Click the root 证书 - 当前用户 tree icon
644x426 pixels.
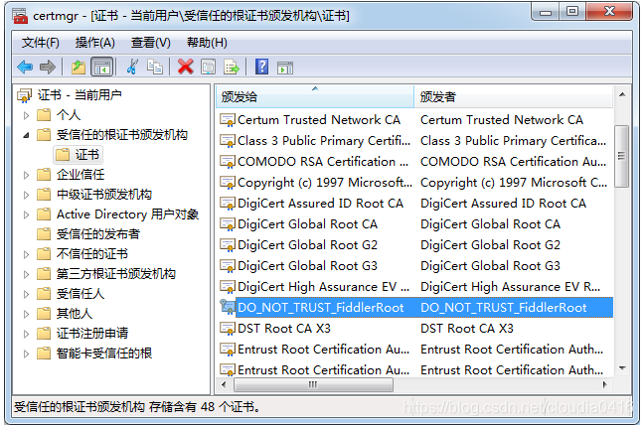24,95
